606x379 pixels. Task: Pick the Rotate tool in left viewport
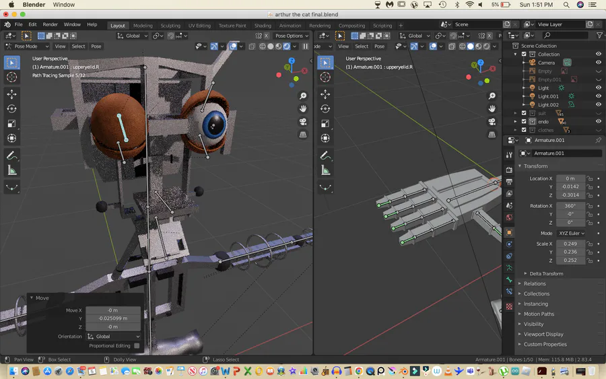(12, 109)
